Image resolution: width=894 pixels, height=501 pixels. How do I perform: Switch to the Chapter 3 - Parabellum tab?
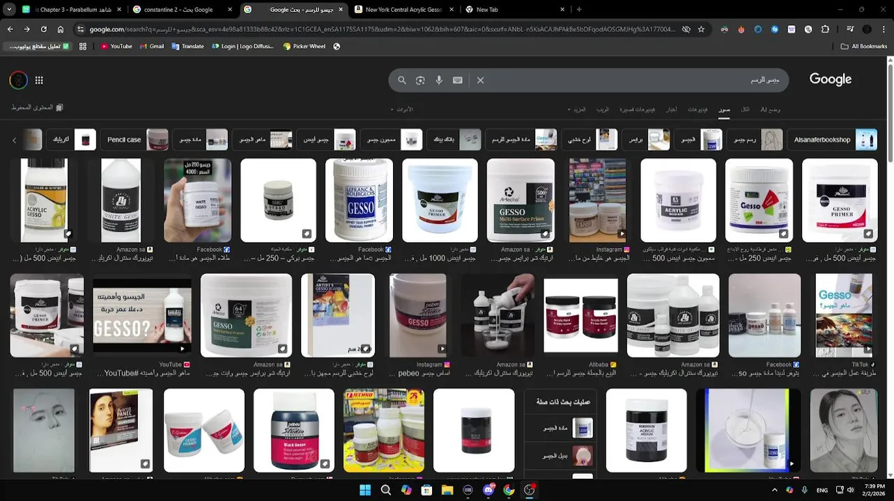[72, 10]
